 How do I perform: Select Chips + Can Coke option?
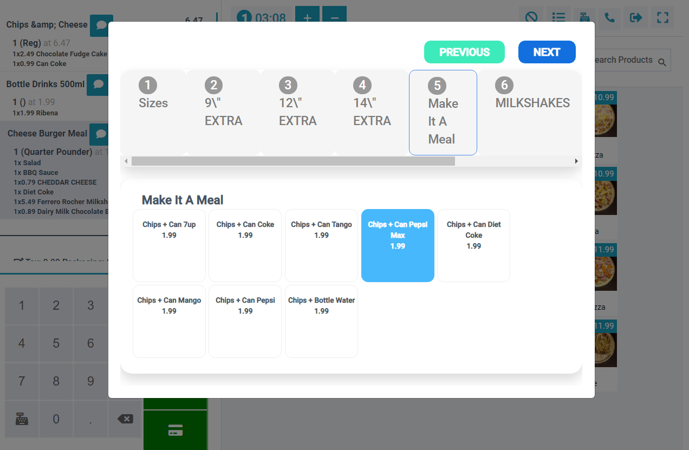(245, 245)
